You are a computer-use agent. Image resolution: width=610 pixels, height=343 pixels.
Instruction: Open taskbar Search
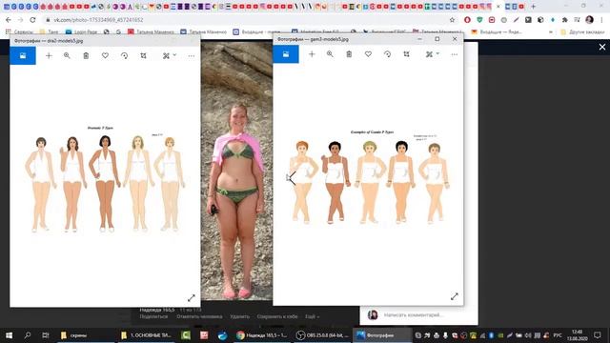(x=28, y=334)
